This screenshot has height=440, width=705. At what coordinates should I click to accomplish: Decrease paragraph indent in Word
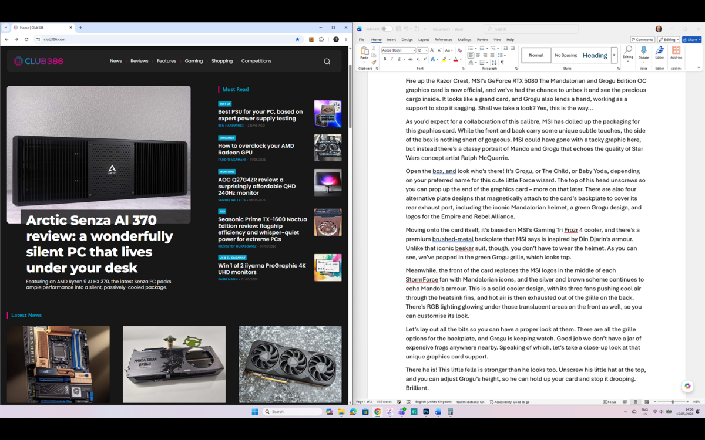click(x=506, y=48)
